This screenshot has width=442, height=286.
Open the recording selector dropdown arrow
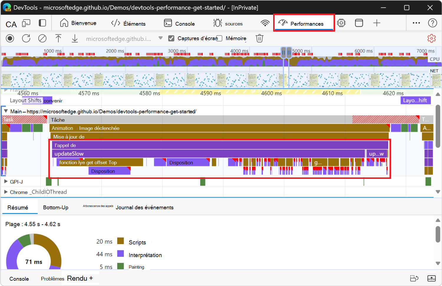[161, 38]
